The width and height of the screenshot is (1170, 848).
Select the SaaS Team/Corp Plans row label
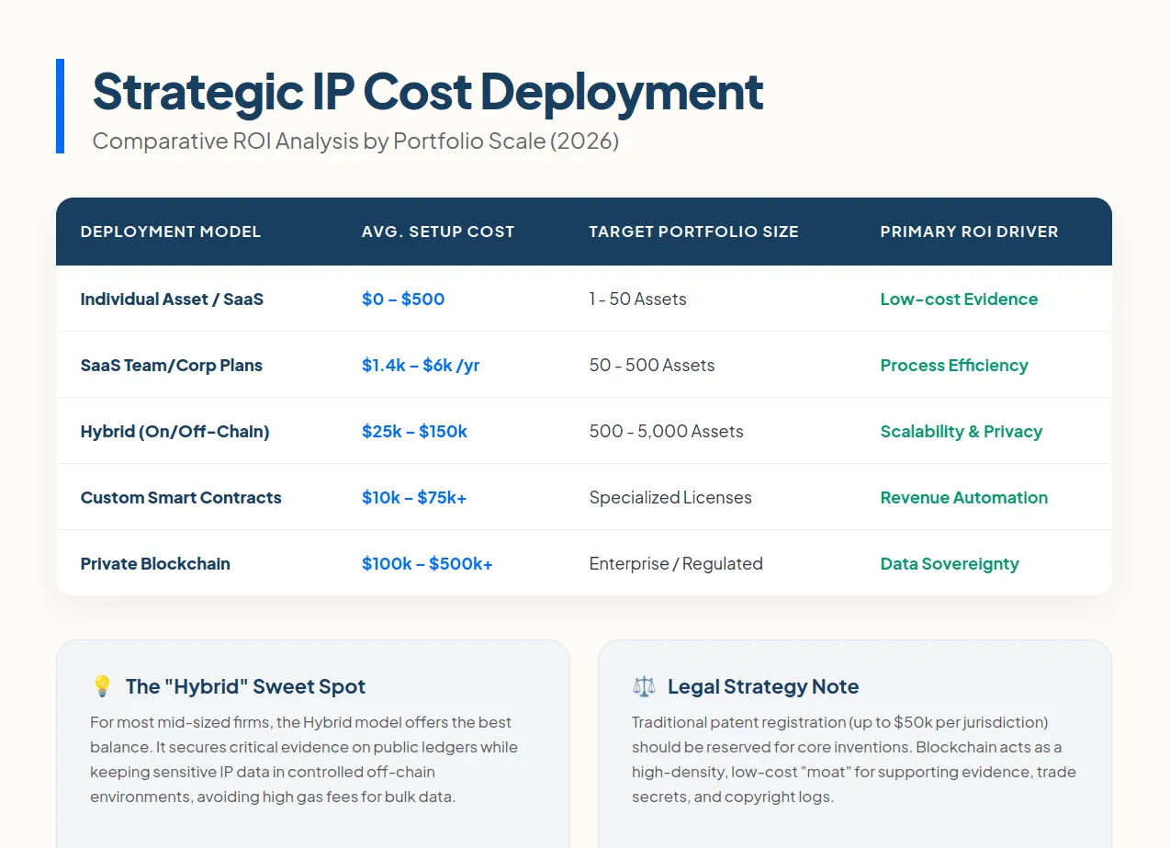(x=171, y=366)
